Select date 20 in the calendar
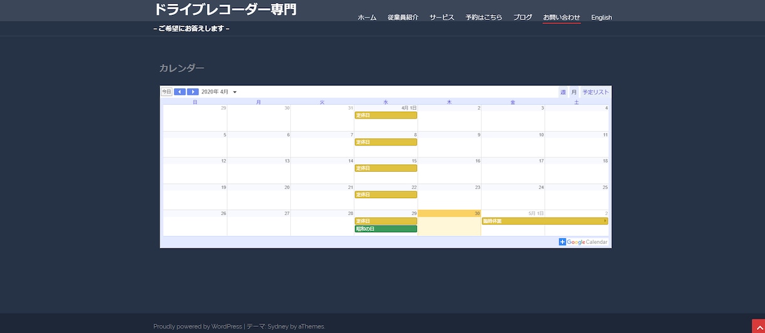The height and width of the screenshot is (333, 765). tap(287, 188)
